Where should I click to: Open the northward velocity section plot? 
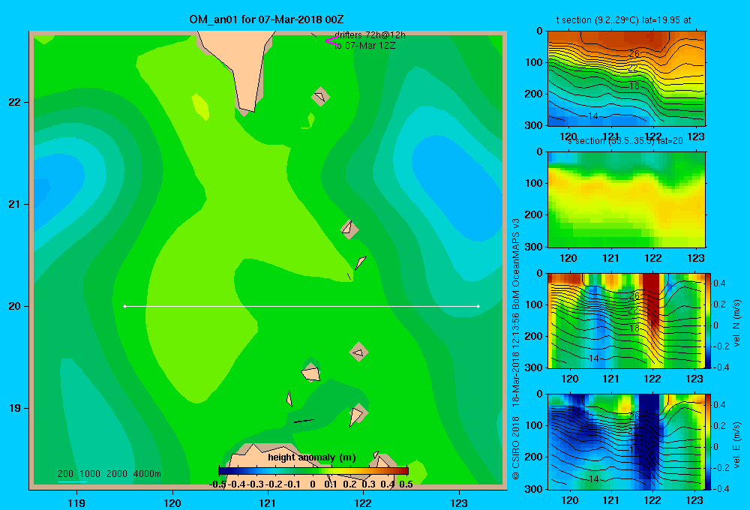point(626,320)
